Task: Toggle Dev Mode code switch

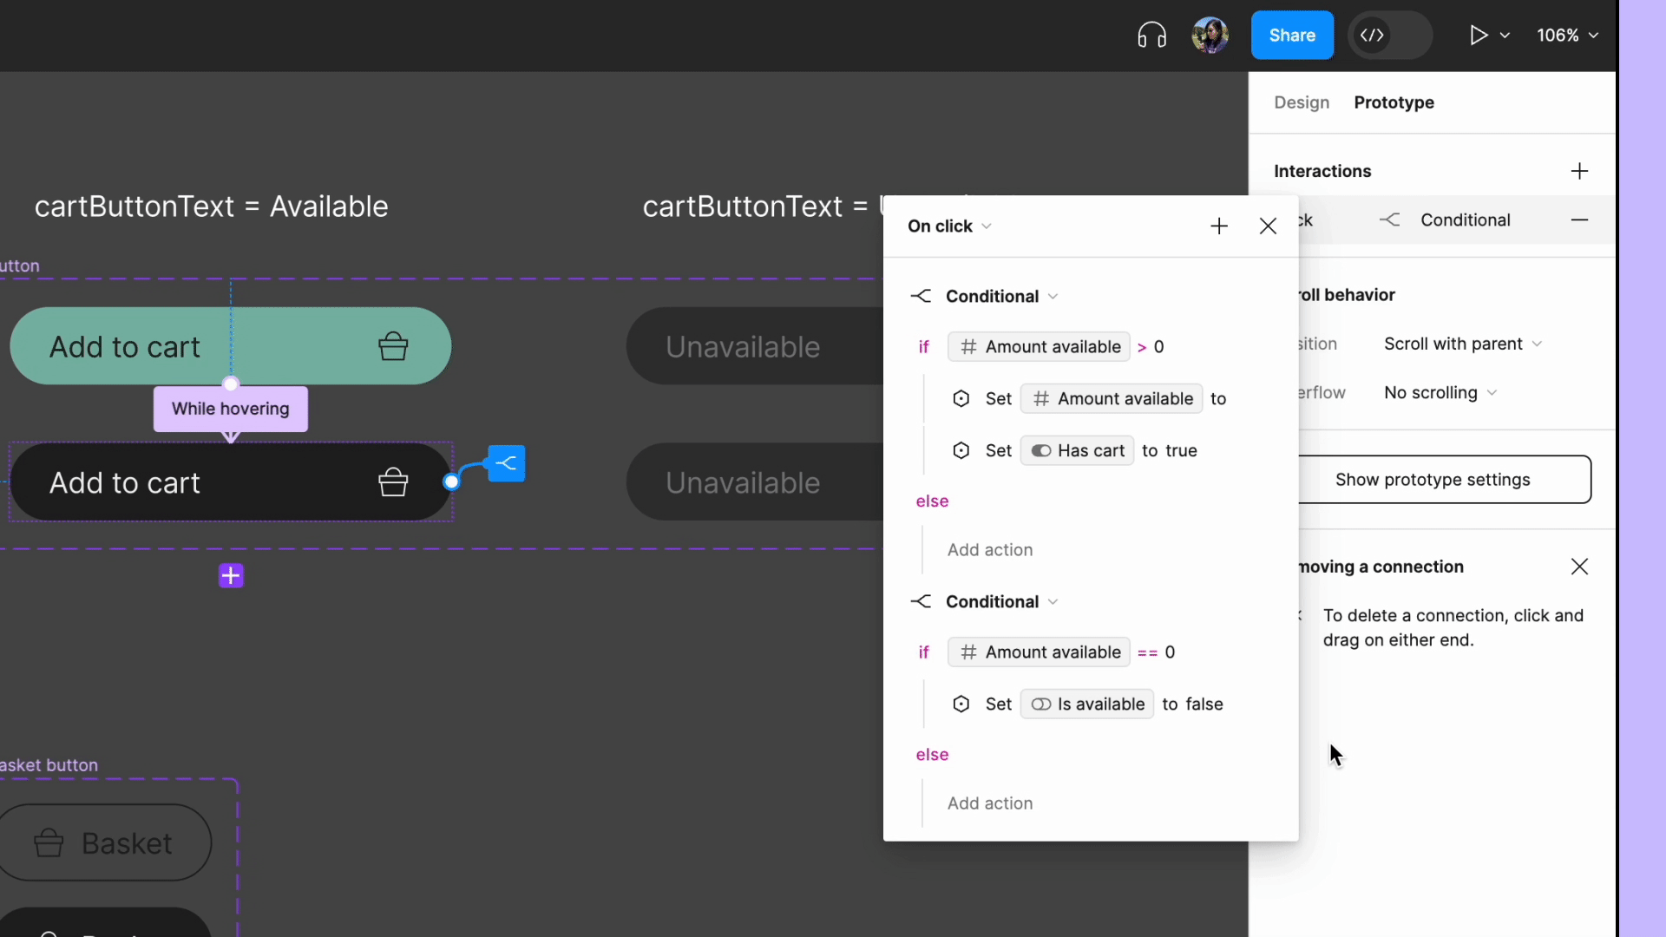Action: pos(1389,36)
